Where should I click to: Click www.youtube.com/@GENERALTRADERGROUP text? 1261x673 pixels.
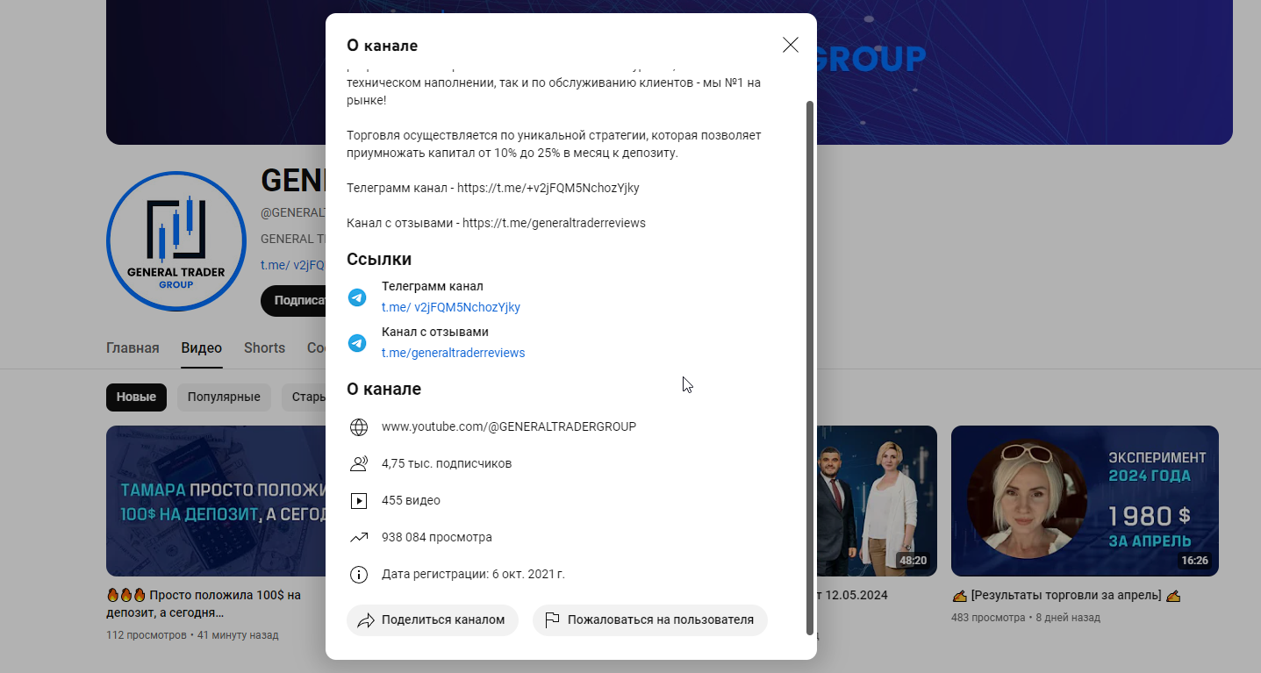pyautogui.click(x=509, y=426)
